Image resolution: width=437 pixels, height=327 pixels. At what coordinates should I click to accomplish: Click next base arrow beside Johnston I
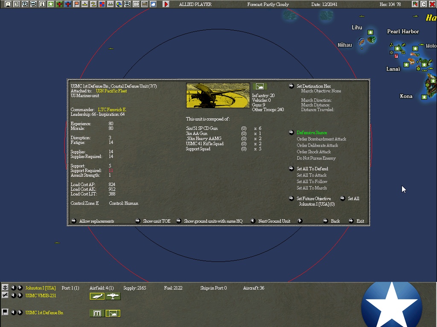tap(20, 287)
